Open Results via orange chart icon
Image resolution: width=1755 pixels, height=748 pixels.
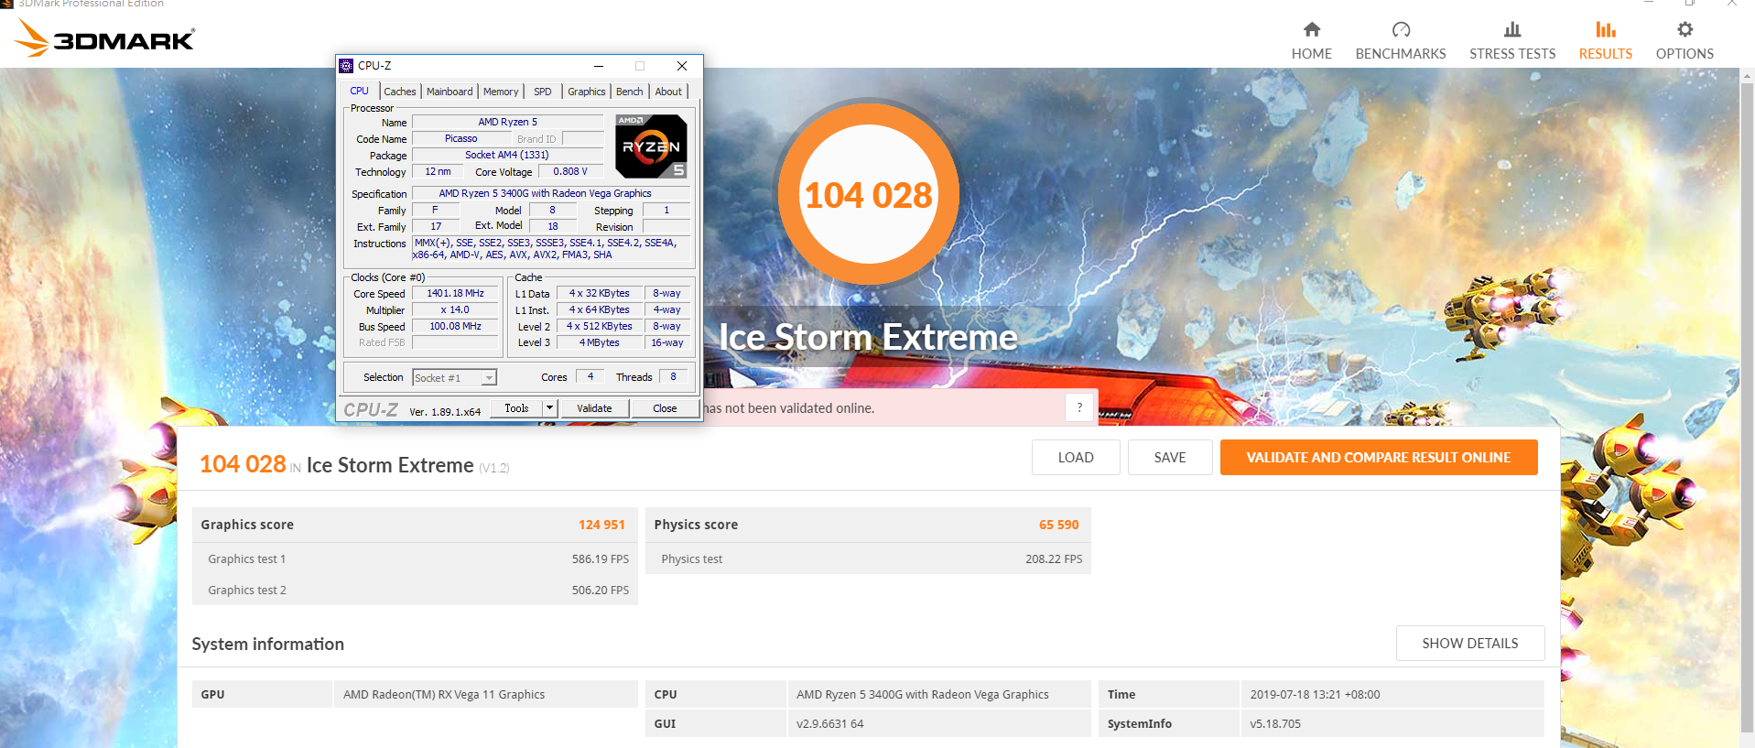coord(1605,29)
